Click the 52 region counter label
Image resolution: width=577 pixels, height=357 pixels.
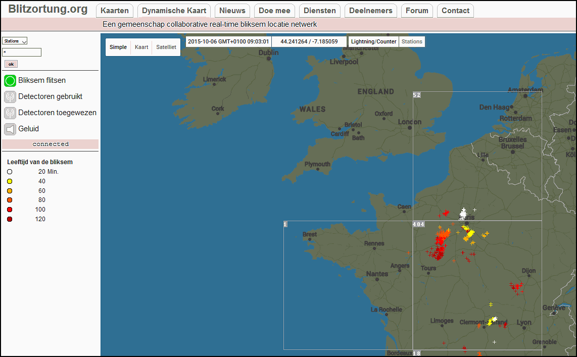pos(416,95)
